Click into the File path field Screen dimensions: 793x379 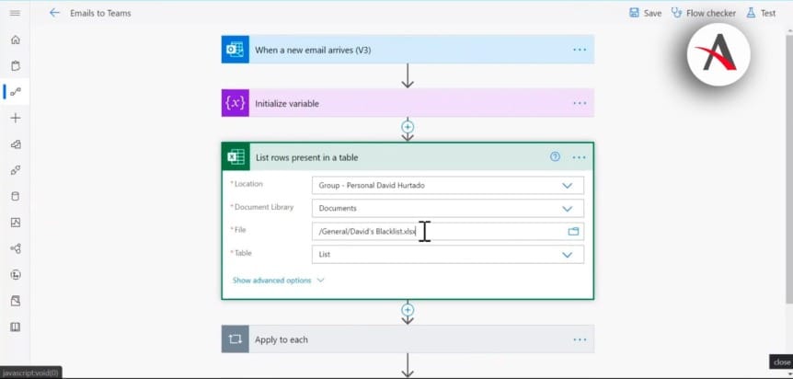pos(448,231)
